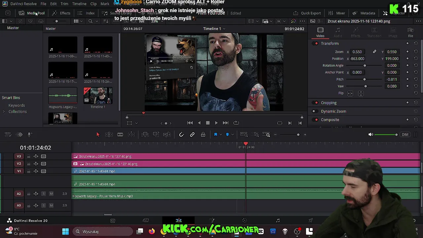Click the Quick Export button

(x=307, y=13)
